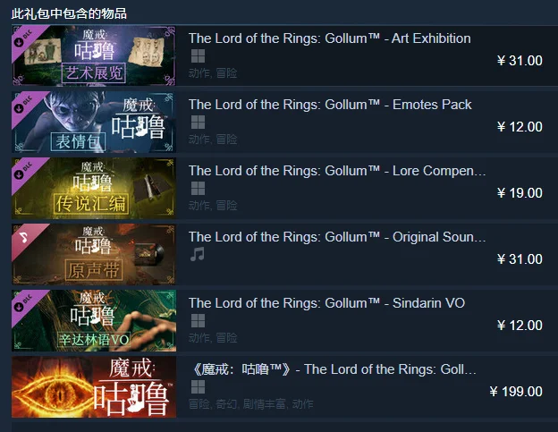Screen dimensions: 558x432
Task: Click Windows platform icon for Sindarin VO
Action: [x=198, y=320]
